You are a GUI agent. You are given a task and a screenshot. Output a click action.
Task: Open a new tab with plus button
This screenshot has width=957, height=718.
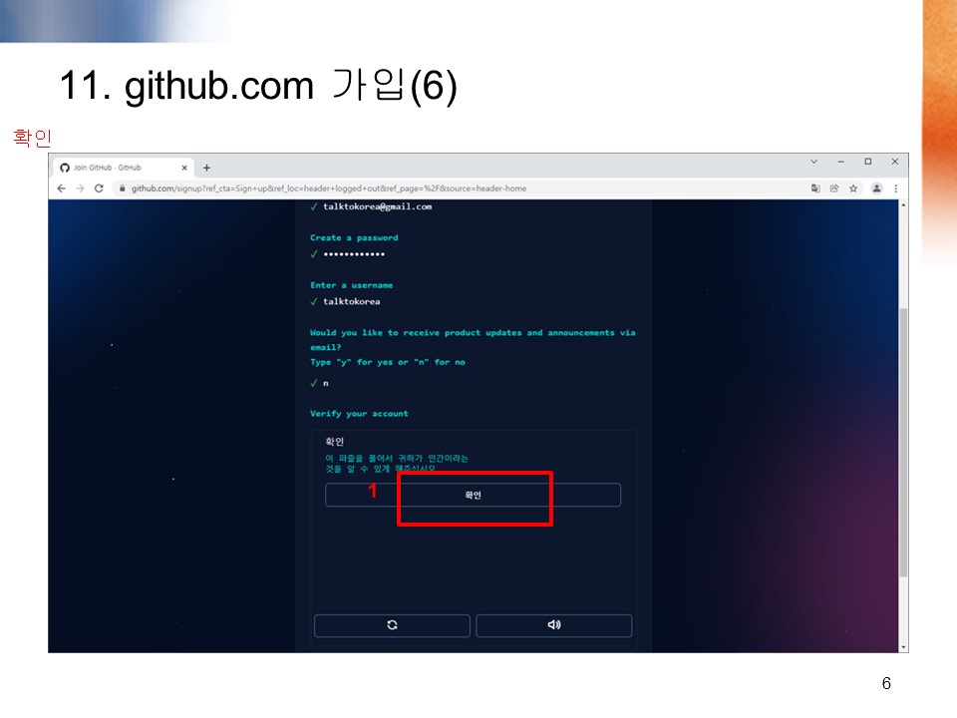[x=207, y=168]
